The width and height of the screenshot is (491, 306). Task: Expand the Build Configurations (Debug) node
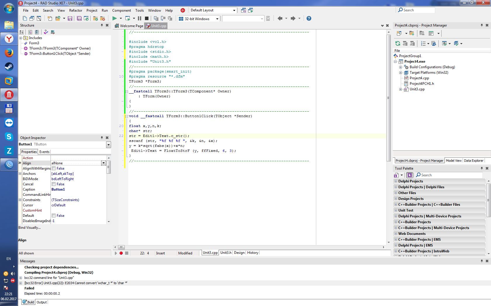pos(401,67)
